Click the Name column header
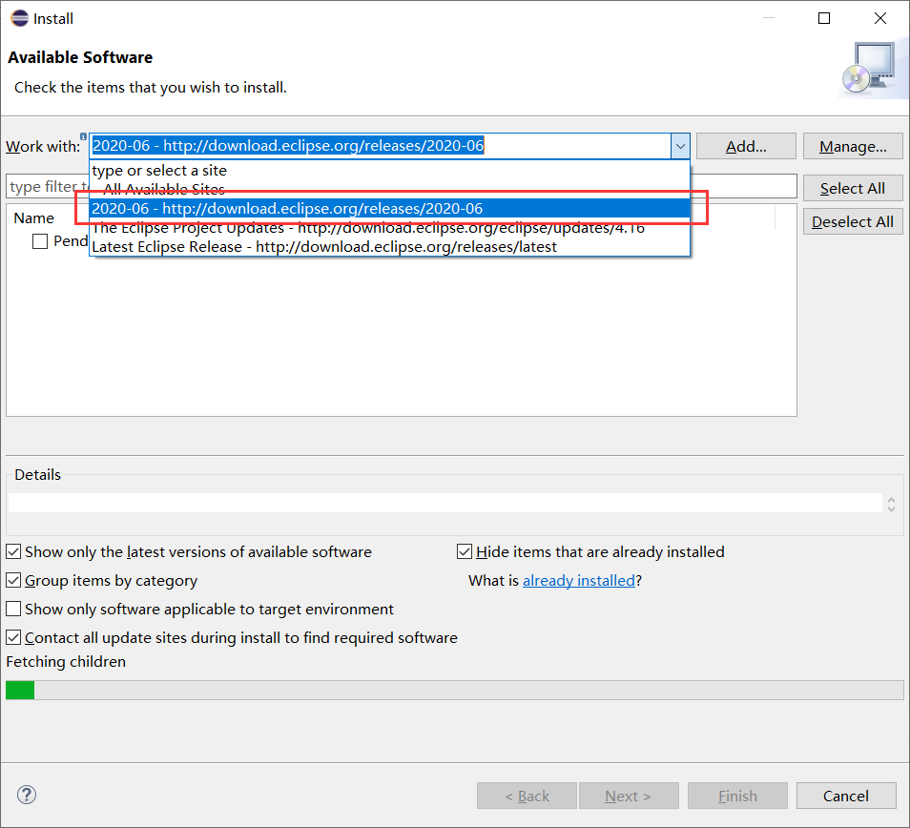The width and height of the screenshot is (910, 828). click(x=34, y=218)
